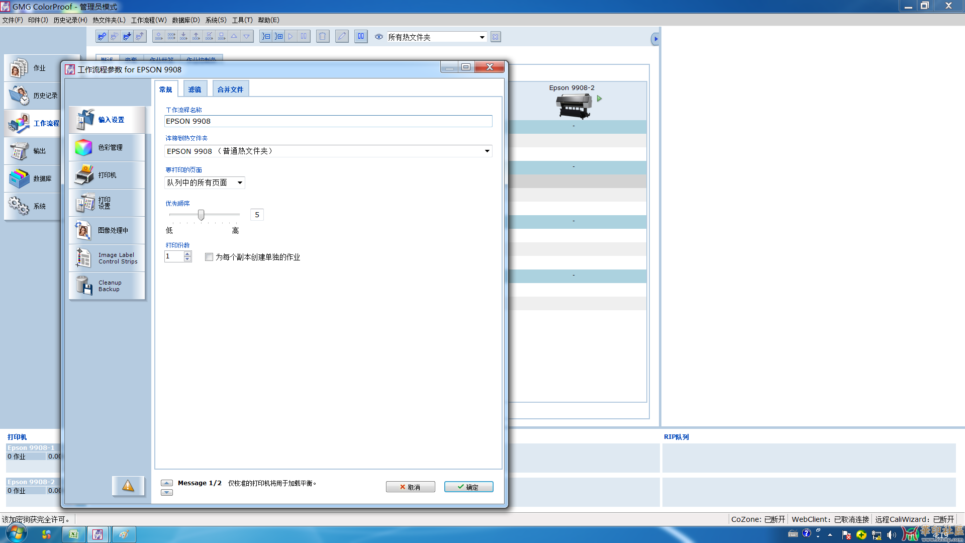Open the Cleanup Backup section
The image size is (965, 543).
click(107, 286)
